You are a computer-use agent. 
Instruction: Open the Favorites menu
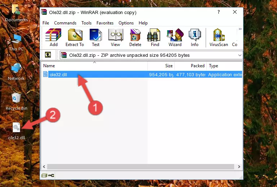click(105, 23)
